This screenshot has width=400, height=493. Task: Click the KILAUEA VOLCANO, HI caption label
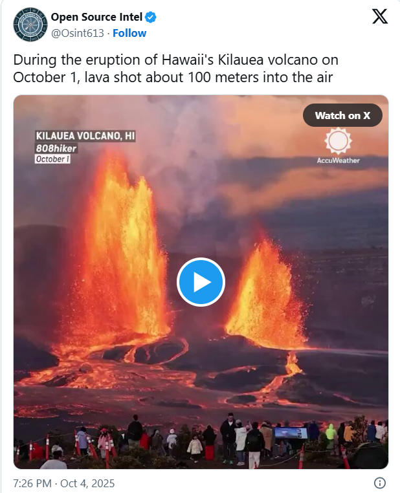point(85,136)
